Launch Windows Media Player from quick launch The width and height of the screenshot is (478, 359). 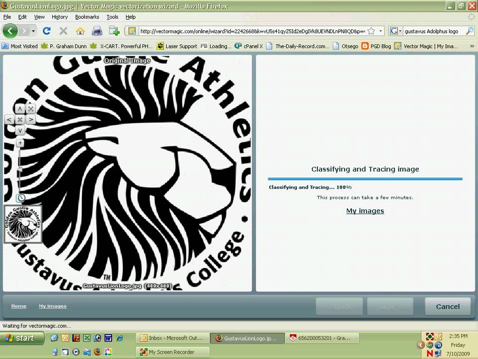coord(76,352)
